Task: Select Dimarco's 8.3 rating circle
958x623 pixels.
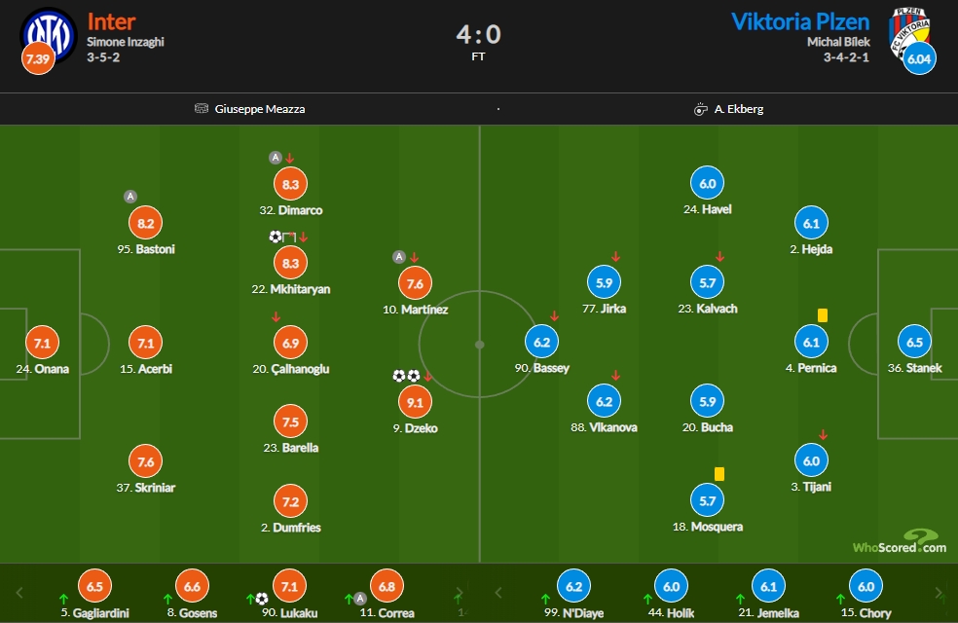Action: tap(290, 184)
